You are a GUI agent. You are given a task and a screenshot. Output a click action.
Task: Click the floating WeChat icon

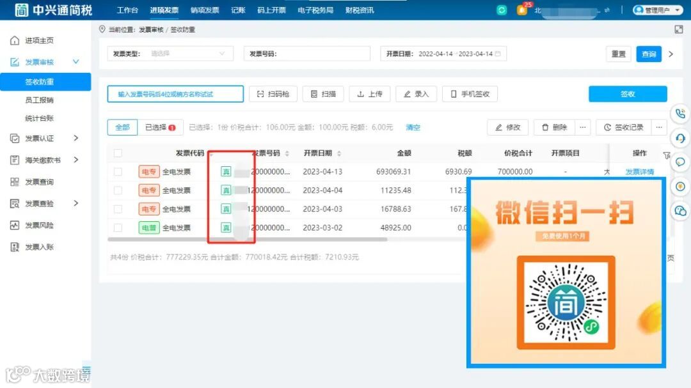(680, 210)
